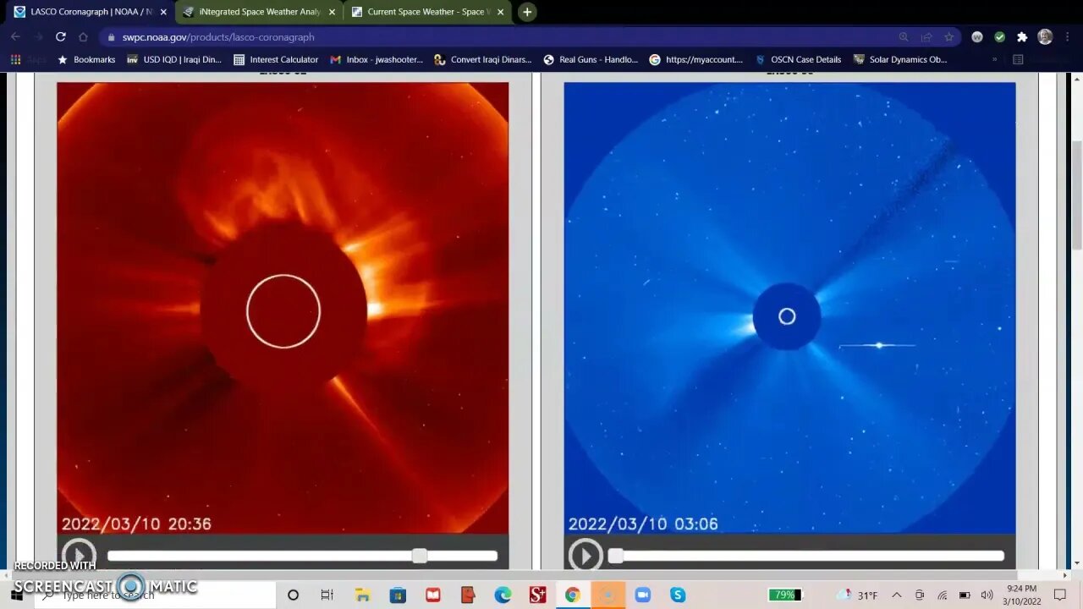The image size is (1083, 609).
Task: Open the Bookmarks folder in bookmarks bar
Action: tap(85, 60)
